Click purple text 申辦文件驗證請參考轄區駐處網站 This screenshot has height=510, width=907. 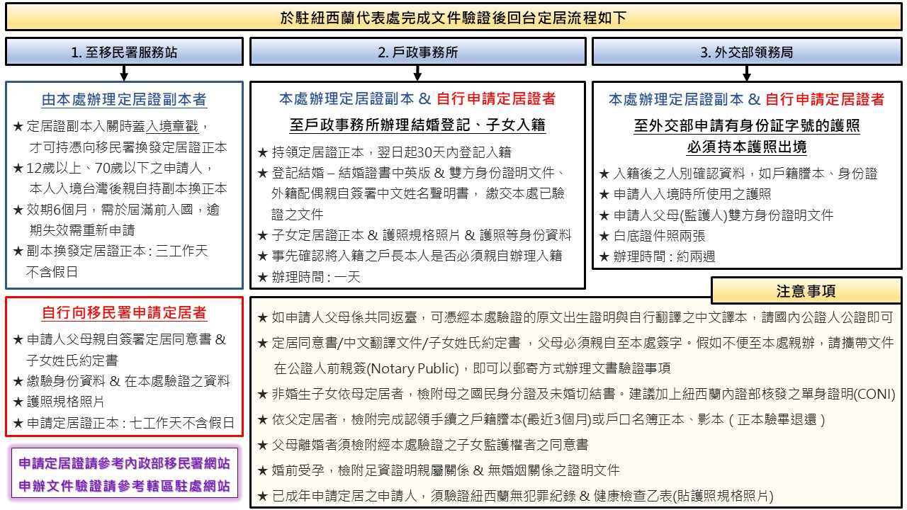coord(124,487)
